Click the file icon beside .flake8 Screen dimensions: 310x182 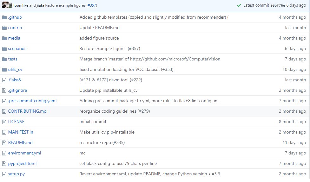click(x=4, y=80)
